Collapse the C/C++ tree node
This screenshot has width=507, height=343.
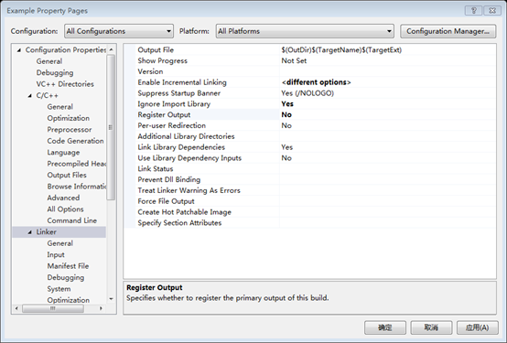click(30, 96)
